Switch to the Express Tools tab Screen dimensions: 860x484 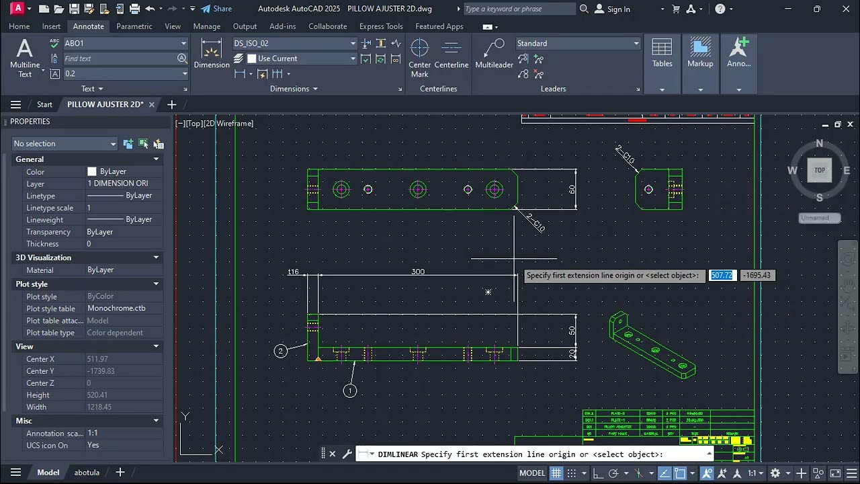pos(381,26)
